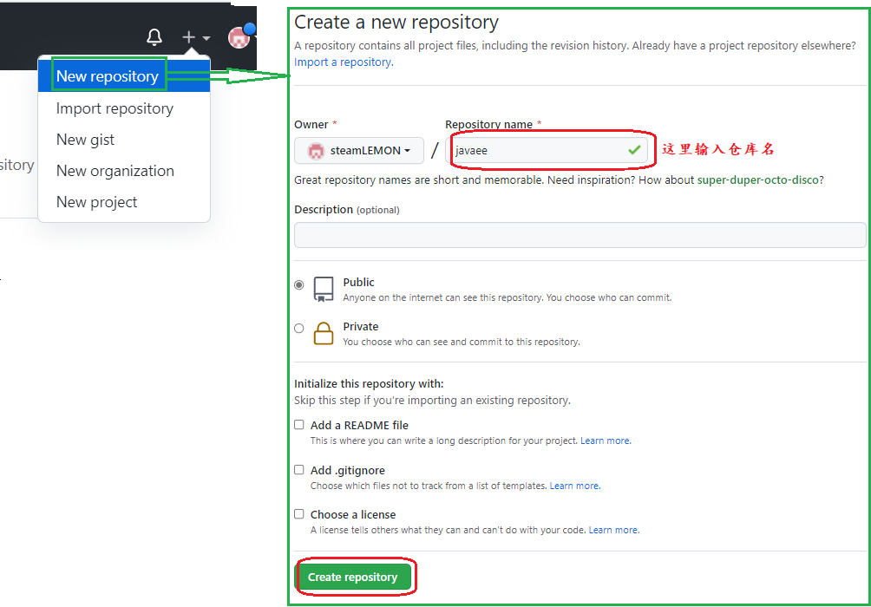Open the user avatar profile menu

pos(240,37)
